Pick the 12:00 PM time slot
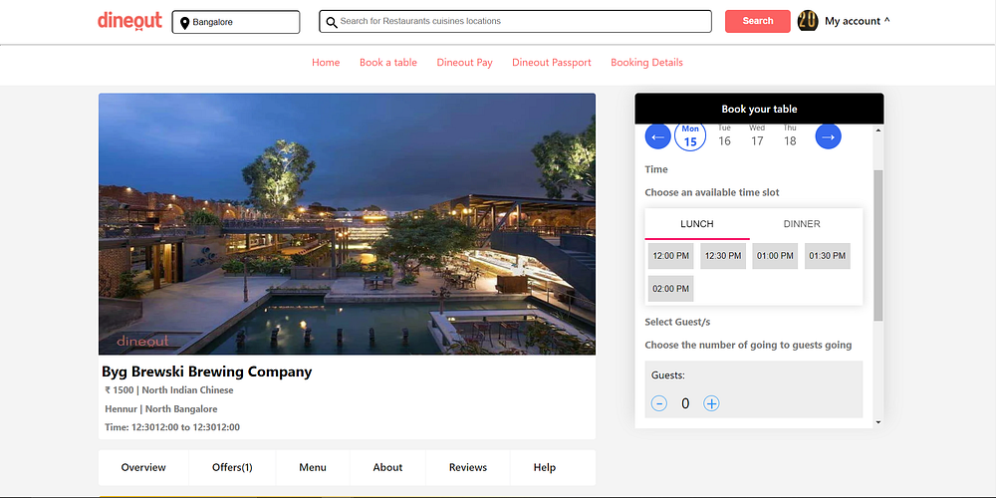This screenshot has width=996, height=498. (x=670, y=256)
